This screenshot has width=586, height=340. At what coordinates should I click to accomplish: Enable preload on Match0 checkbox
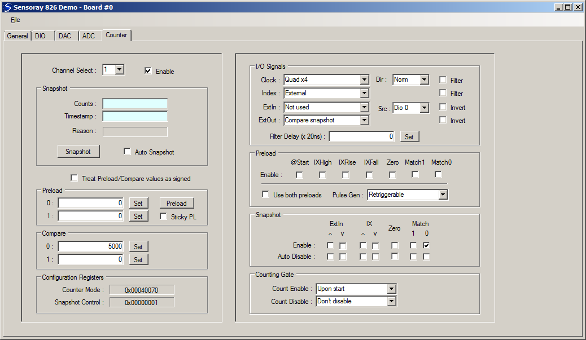pyautogui.click(x=439, y=174)
